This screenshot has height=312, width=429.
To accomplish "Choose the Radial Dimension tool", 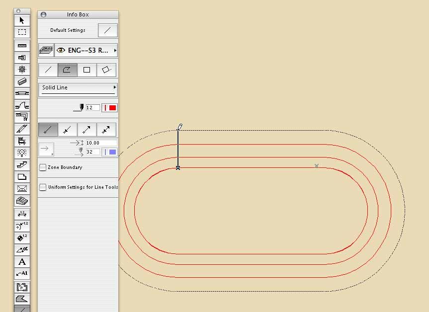I will point(22,226).
